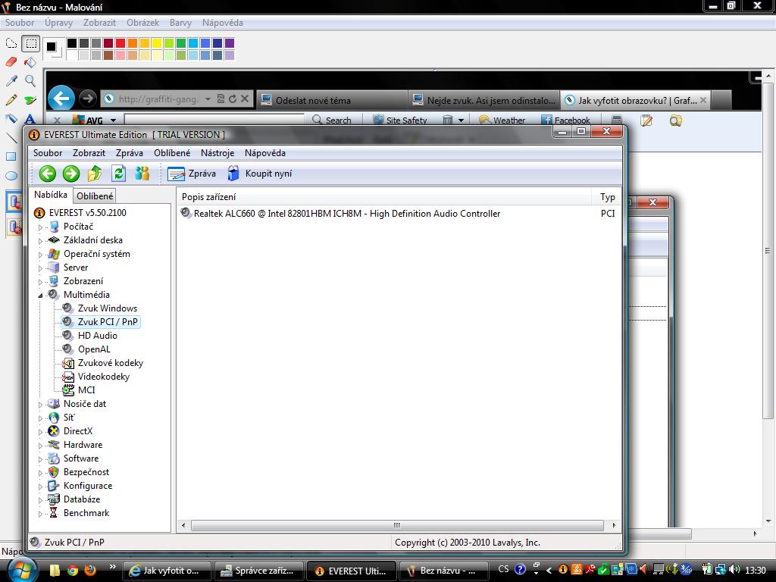
Task: Select Videokodeky in the tree
Action: tap(103, 377)
